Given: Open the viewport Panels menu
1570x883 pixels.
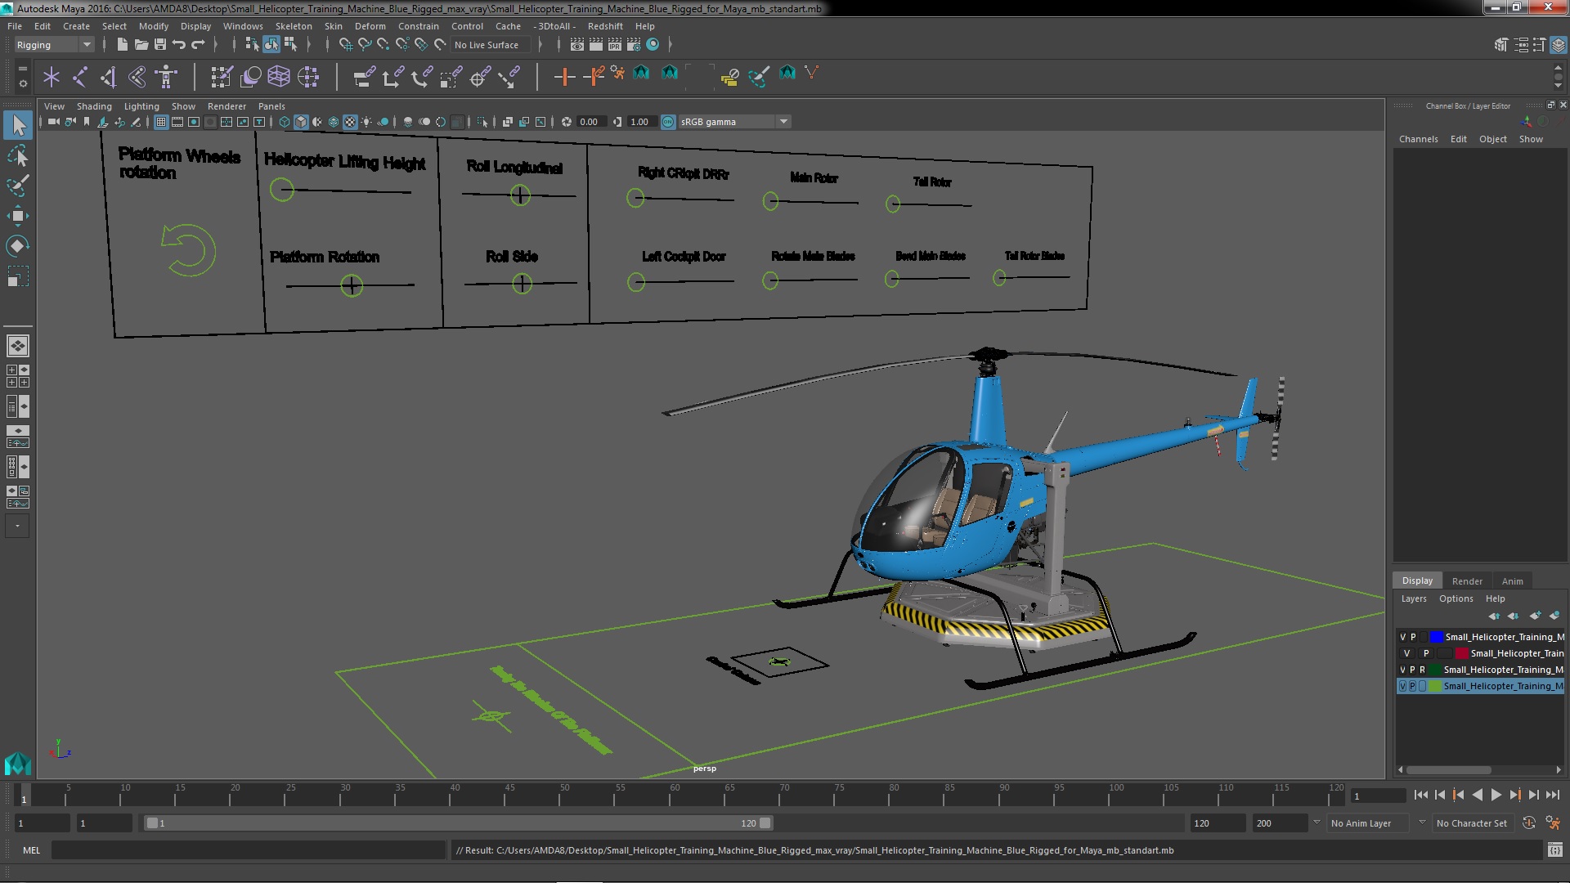Looking at the screenshot, I should click(x=271, y=106).
